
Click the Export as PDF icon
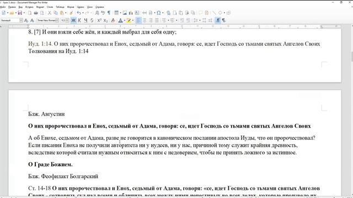tap(29, 13)
